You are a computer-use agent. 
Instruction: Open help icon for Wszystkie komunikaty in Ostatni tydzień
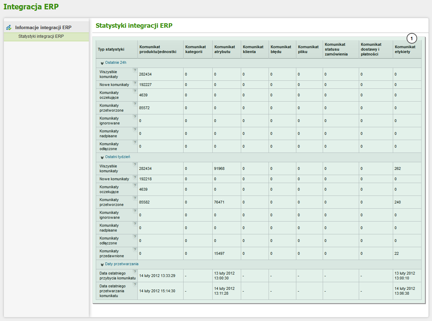tap(135, 164)
